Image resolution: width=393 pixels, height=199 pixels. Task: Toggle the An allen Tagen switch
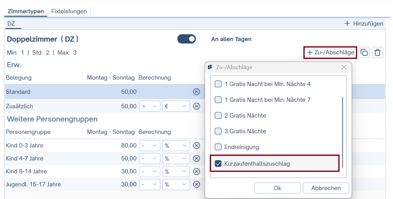pos(187,39)
